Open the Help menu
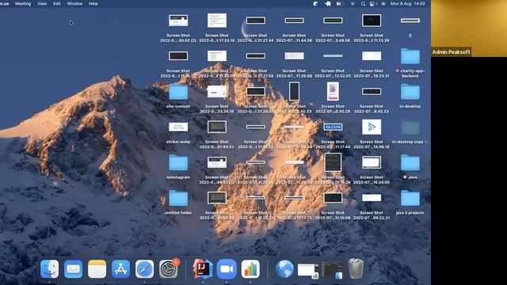 tap(93, 3)
